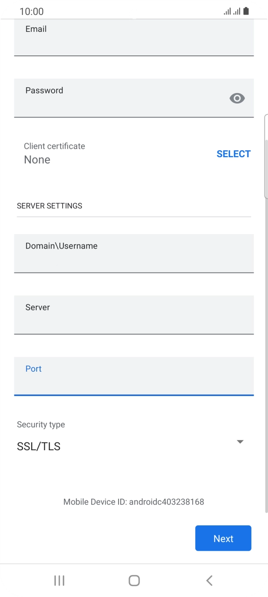Collapse the Security type options chevron
The height and width of the screenshot is (597, 268).
[x=240, y=442]
